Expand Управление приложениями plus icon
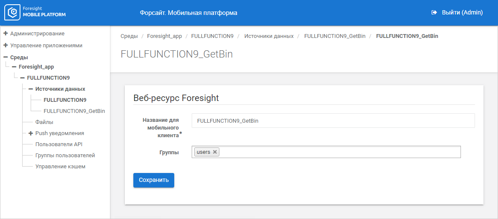Screen dimensions: 498x219 (6, 45)
